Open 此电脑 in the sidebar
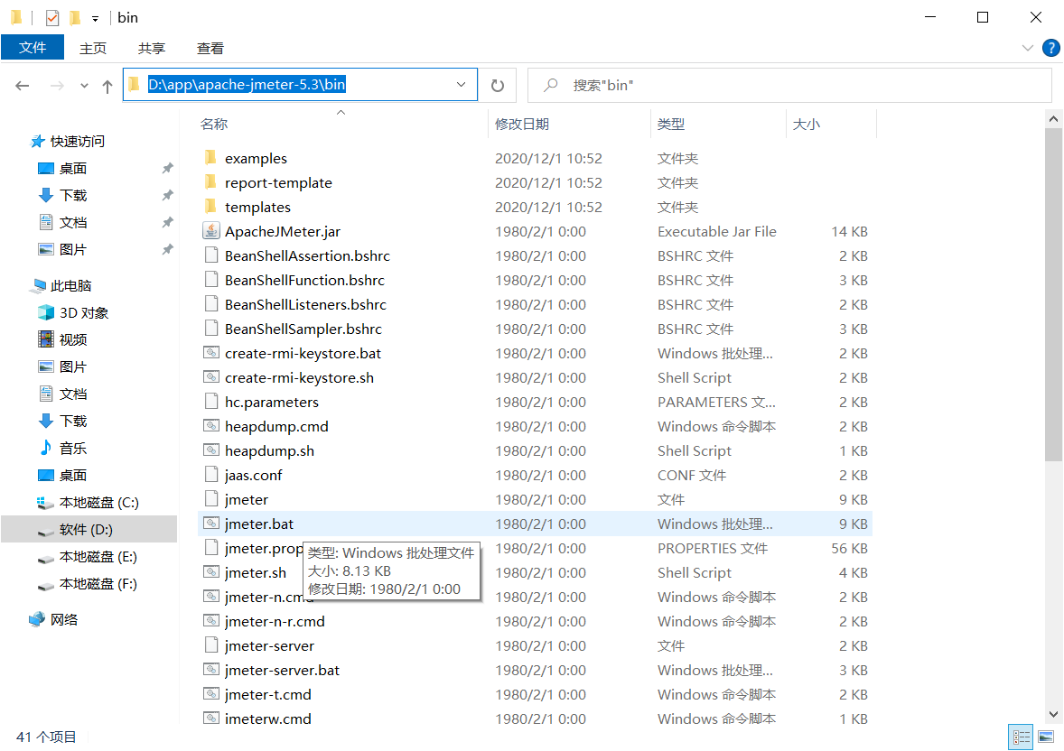The image size is (1064, 751). tap(61, 285)
